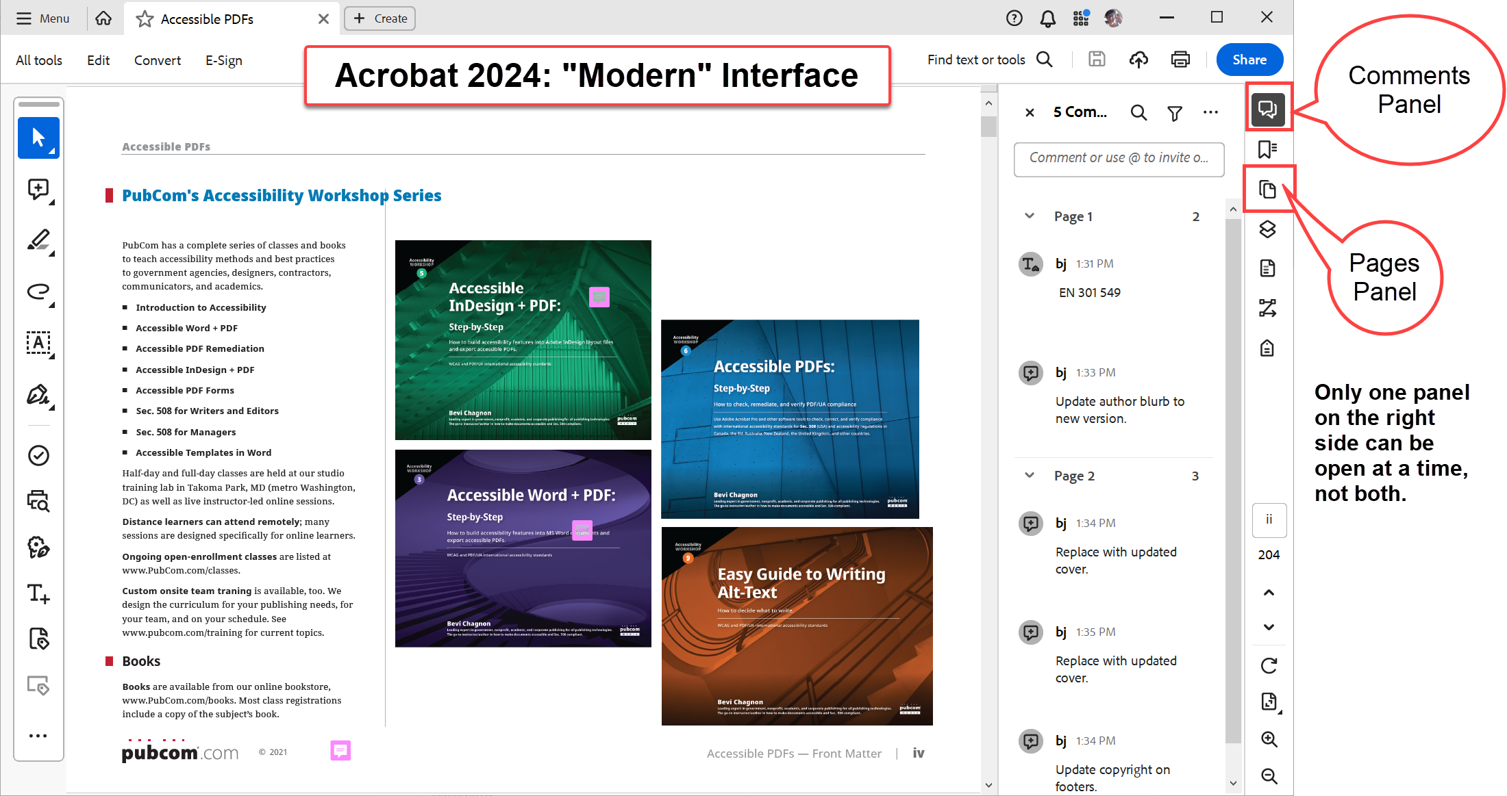Open the Layers panel icon
The height and width of the screenshot is (796, 1507).
pos(1267,229)
